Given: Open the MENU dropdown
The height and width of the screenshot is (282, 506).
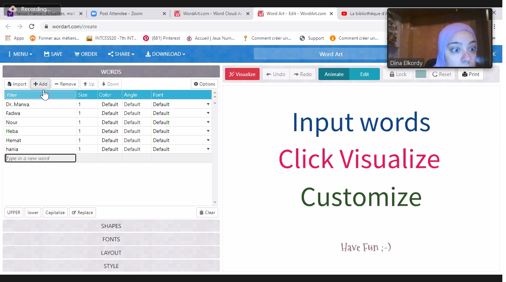Looking at the screenshot, I should (x=20, y=54).
